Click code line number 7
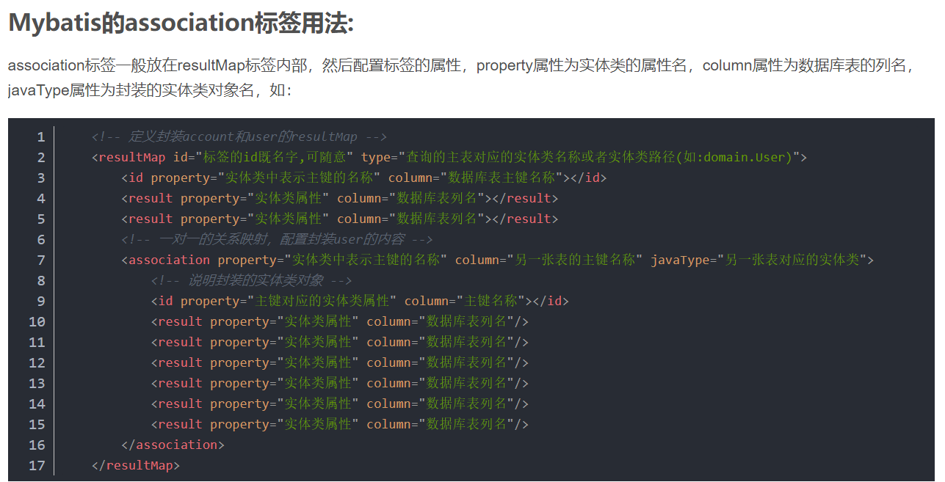 point(41,260)
